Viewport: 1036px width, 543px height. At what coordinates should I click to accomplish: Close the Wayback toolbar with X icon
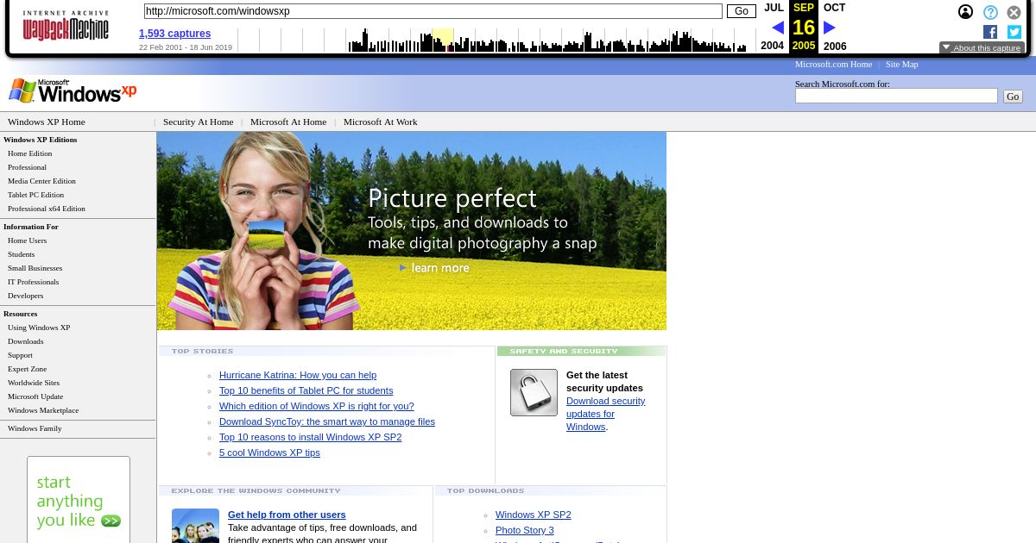[1014, 12]
